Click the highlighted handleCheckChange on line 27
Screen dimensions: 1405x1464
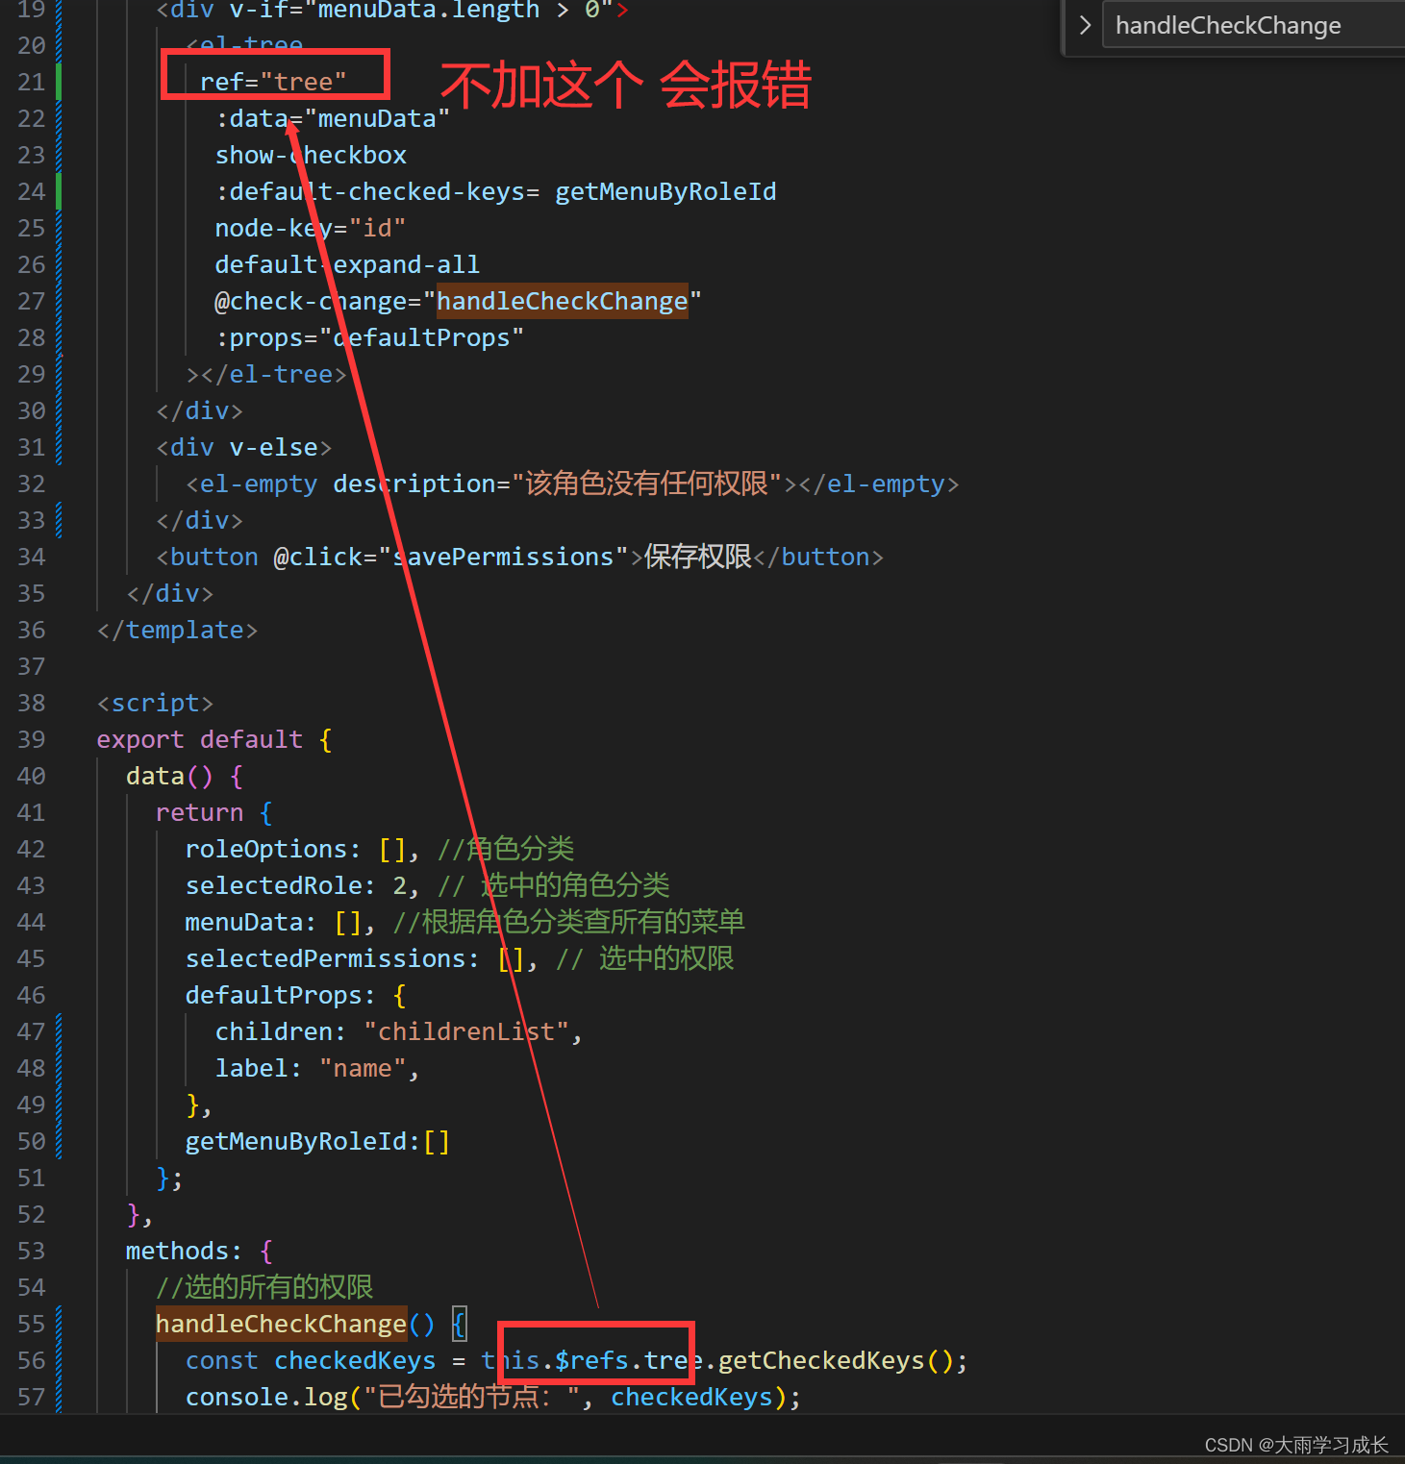[563, 301]
